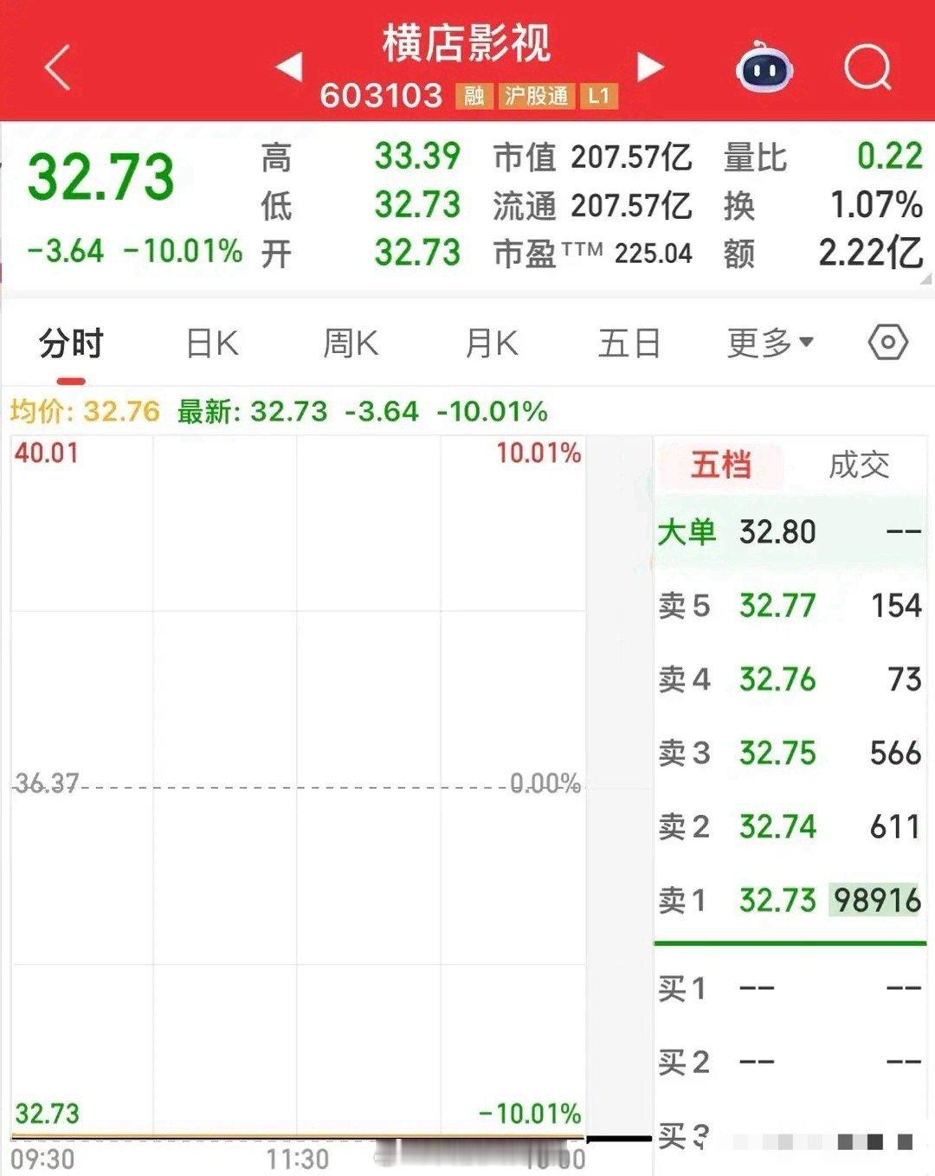Image resolution: width=935 pixels, height=1176 pixels.
Task: Tap the 09:30 time axis label
Action: pyautogui.click(x=42, y=1159)
